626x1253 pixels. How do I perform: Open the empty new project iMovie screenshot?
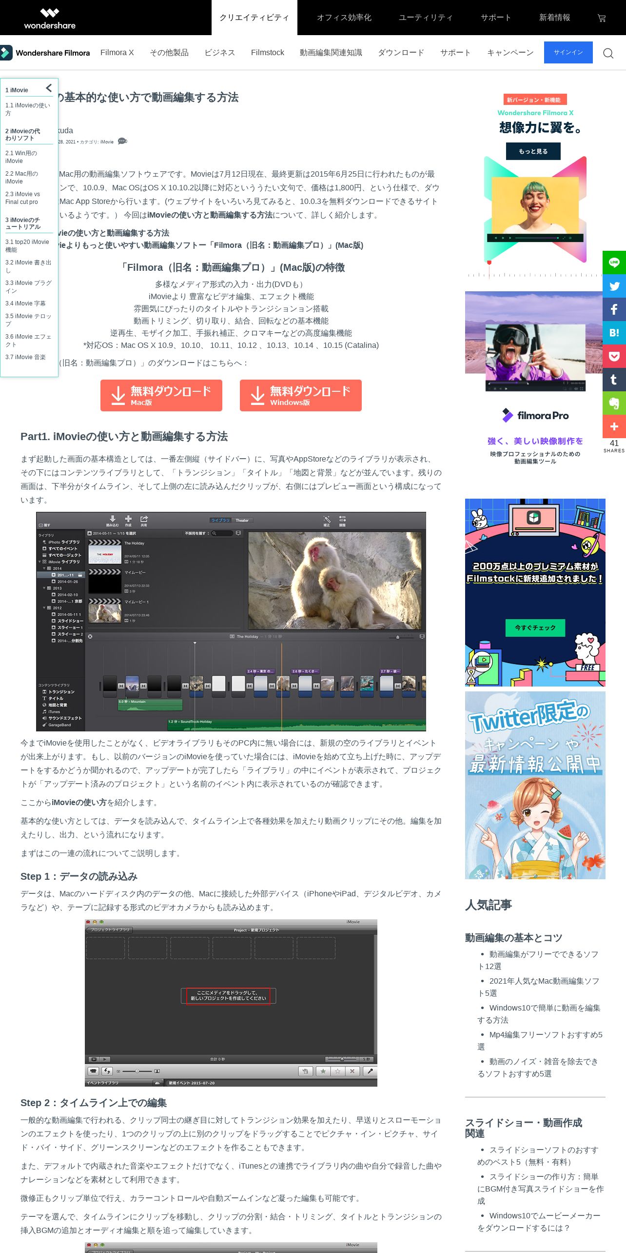coord(231,1003)
